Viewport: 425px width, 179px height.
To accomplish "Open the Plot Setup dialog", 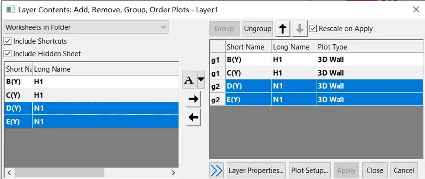I will (x=310, y=170).
